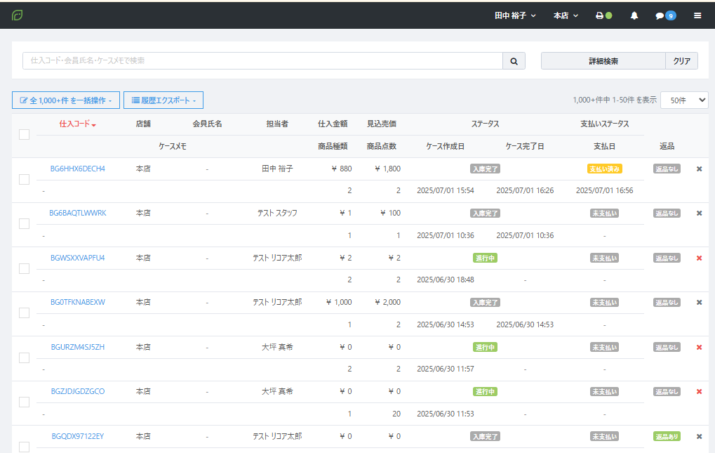Screen dimensions: 715x453
Task: Toggle the select-all checkbox in table header
Action: pyautogui.click(x=24, y=134)
